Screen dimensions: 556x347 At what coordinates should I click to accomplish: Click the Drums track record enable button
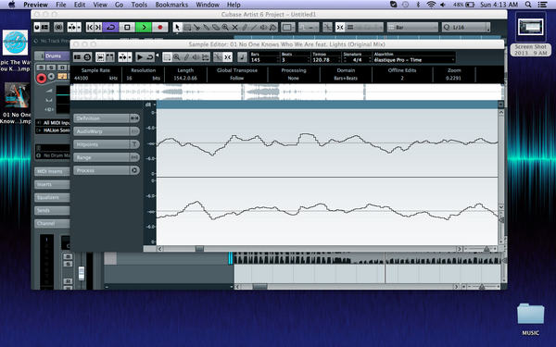coord(42,79)
